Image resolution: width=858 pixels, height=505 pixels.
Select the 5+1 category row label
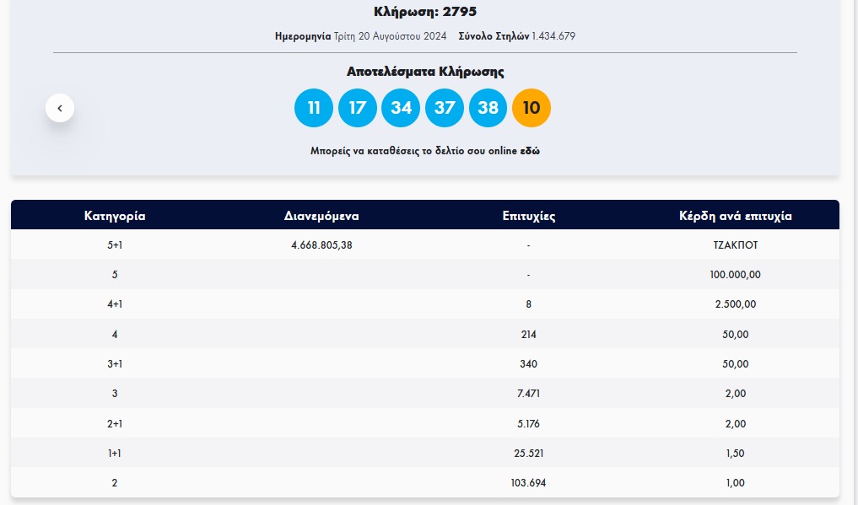115,245
